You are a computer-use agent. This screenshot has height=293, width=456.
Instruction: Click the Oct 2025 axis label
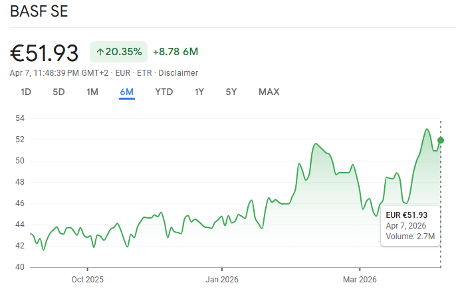(88, 279)
